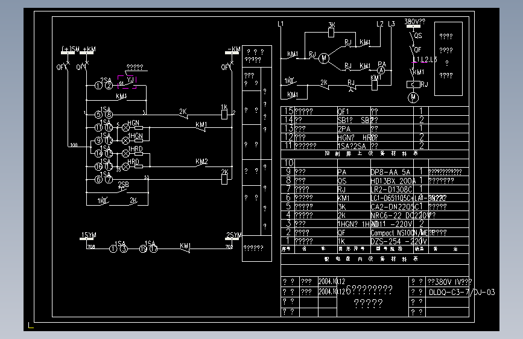Click the ammeter symbol under "PA"

click(381, 71)
